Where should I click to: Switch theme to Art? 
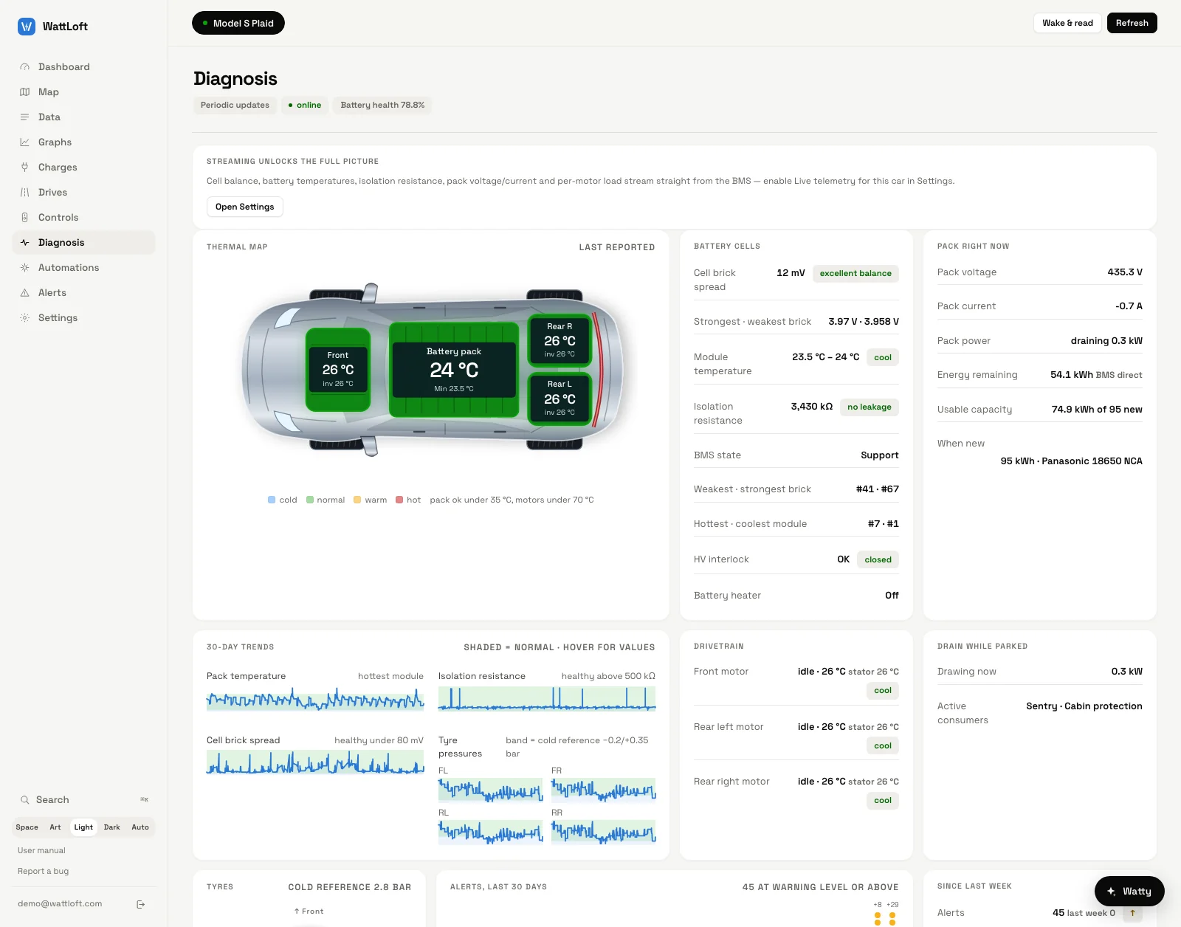(55, 827)
